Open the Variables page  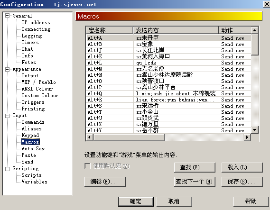[34, 182]
